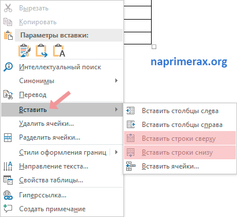Expand the Стили оформления границ arrow
Viewport: 237px width, 217px height.
pos(116,152)
